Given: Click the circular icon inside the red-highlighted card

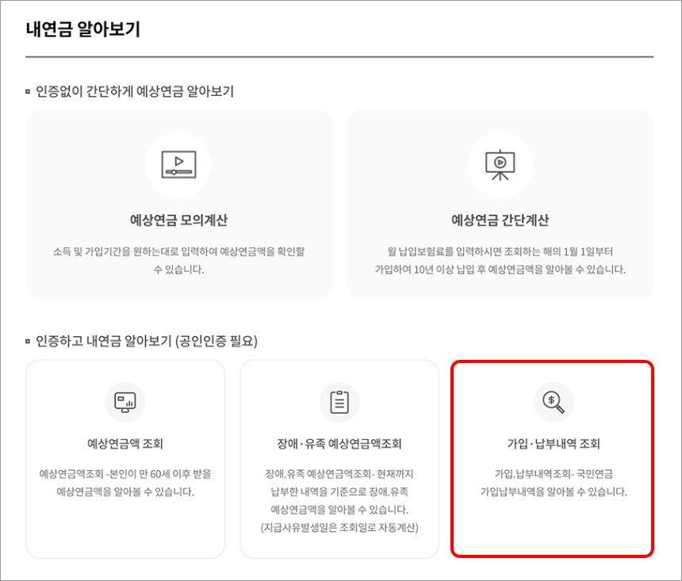Looking at the screenshot, I should pyautogui.click(x=553, y=402).
